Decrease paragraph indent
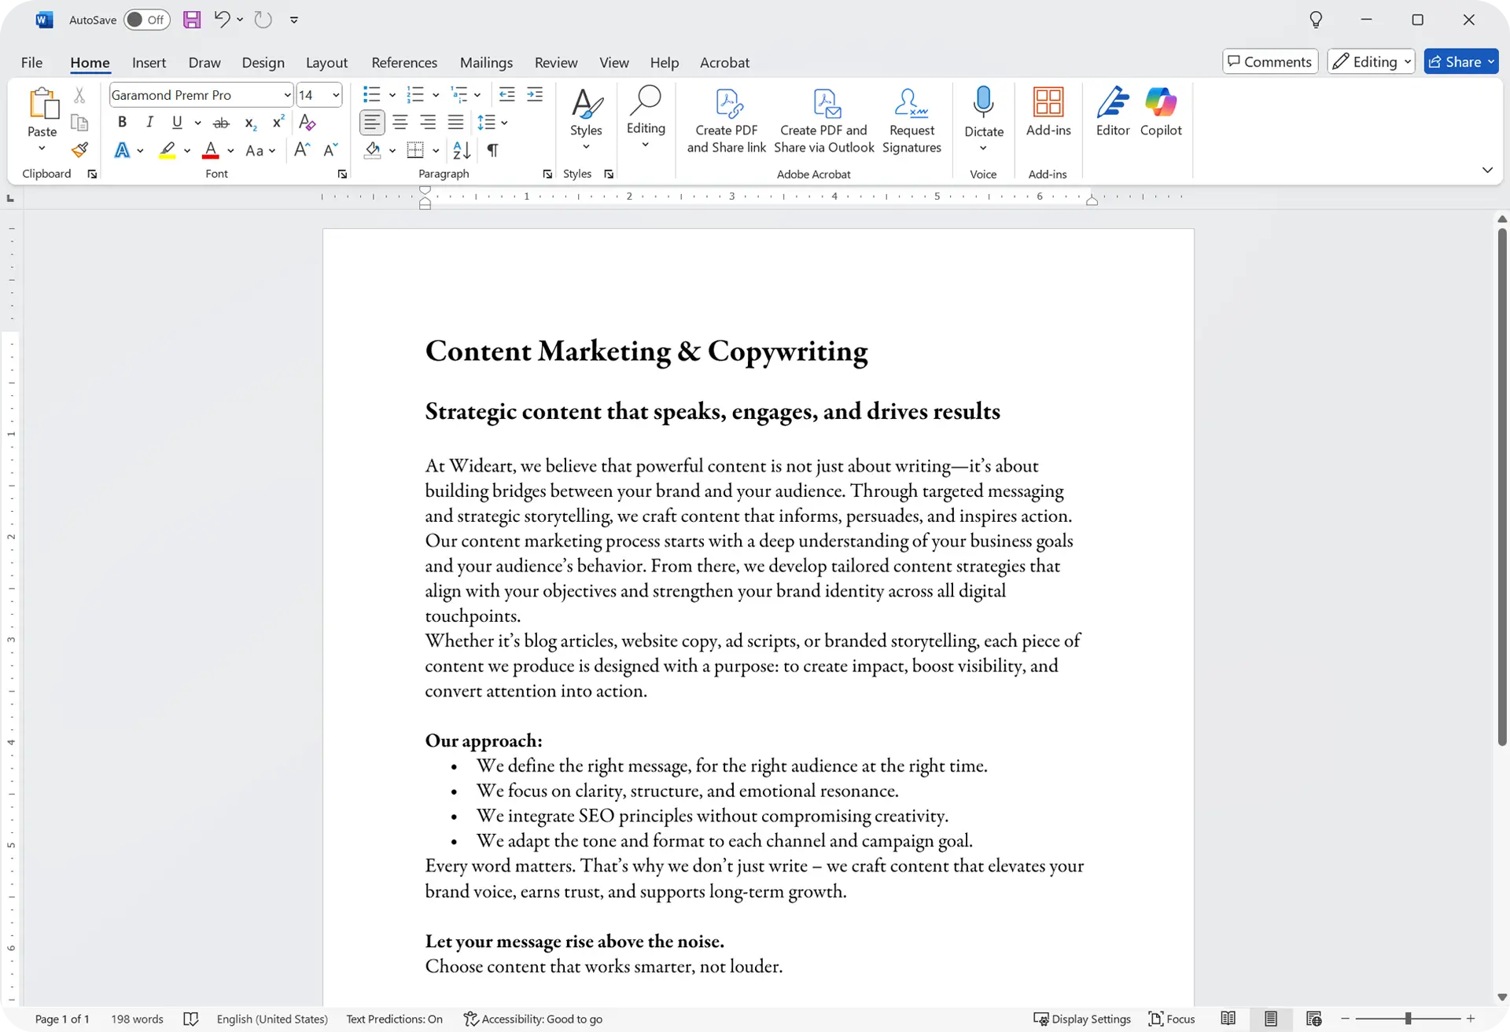The image size is (1510, 1032). [507, 95]
